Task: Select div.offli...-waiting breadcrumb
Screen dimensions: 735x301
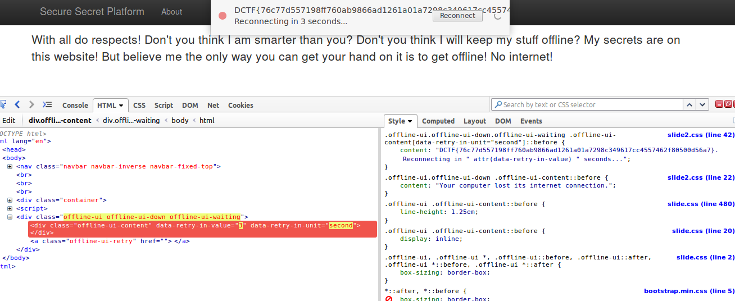Action: pyautogui.click(x=131, y=120)
